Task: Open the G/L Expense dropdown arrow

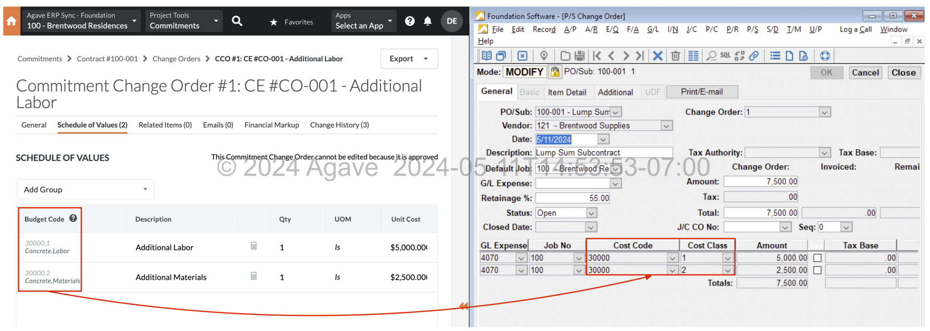Action: pyautogui.click(x=616, y=184)
